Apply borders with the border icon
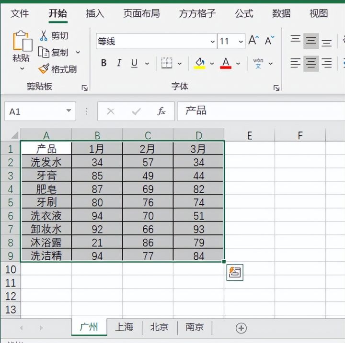 point(167,63)
